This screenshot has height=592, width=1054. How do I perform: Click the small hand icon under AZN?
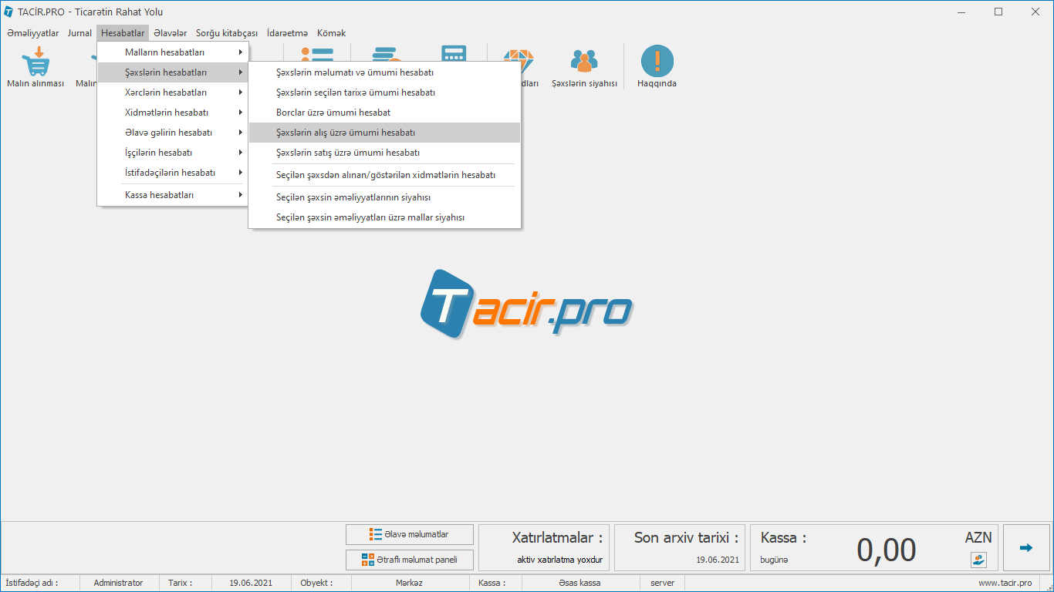(x=978, y=560)
